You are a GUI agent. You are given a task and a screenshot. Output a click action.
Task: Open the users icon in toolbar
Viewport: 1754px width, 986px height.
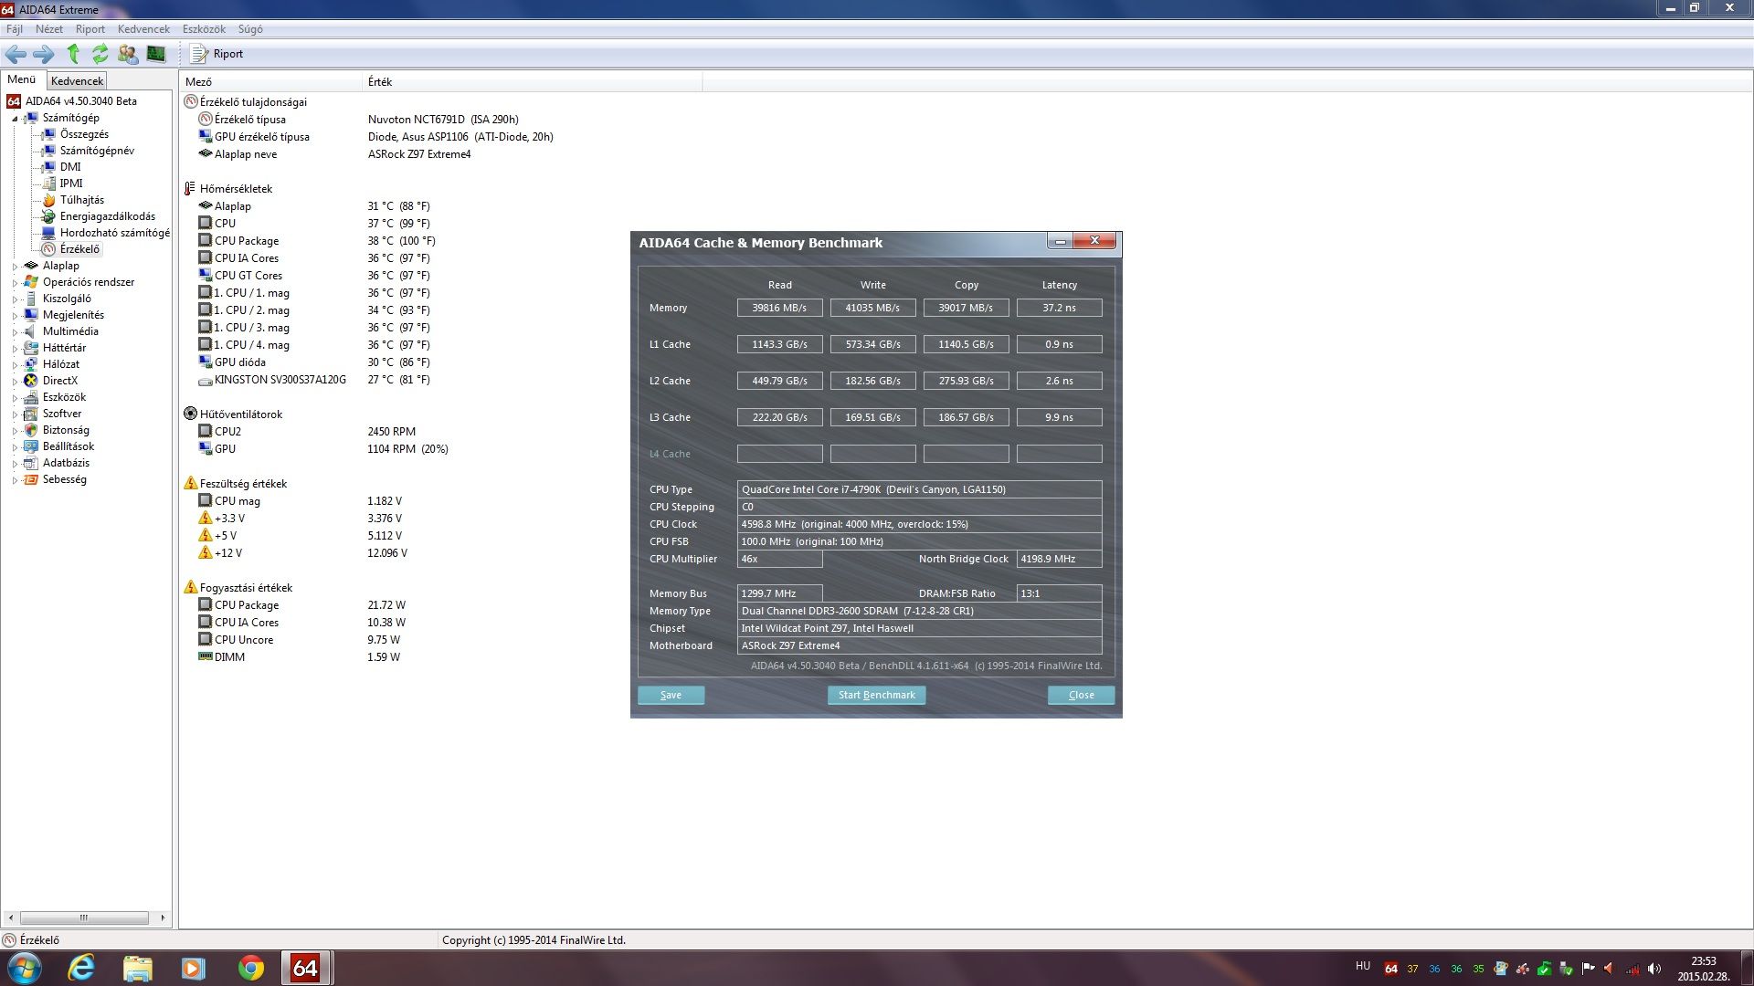pyautogui.click(x=128, y=54)
